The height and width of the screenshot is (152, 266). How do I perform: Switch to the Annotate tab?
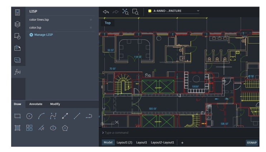36,104
